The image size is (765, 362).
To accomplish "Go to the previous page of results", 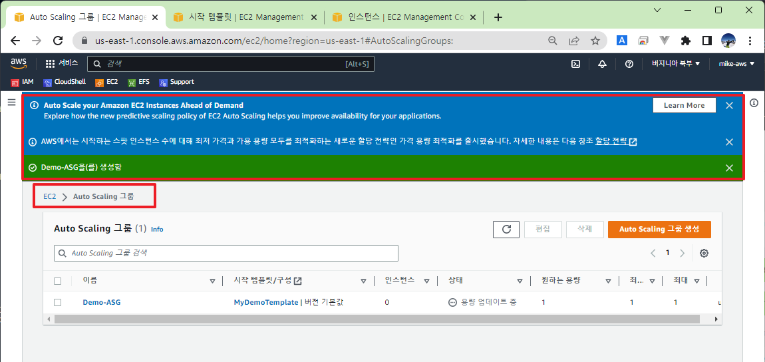I will (x=653, y=254).
